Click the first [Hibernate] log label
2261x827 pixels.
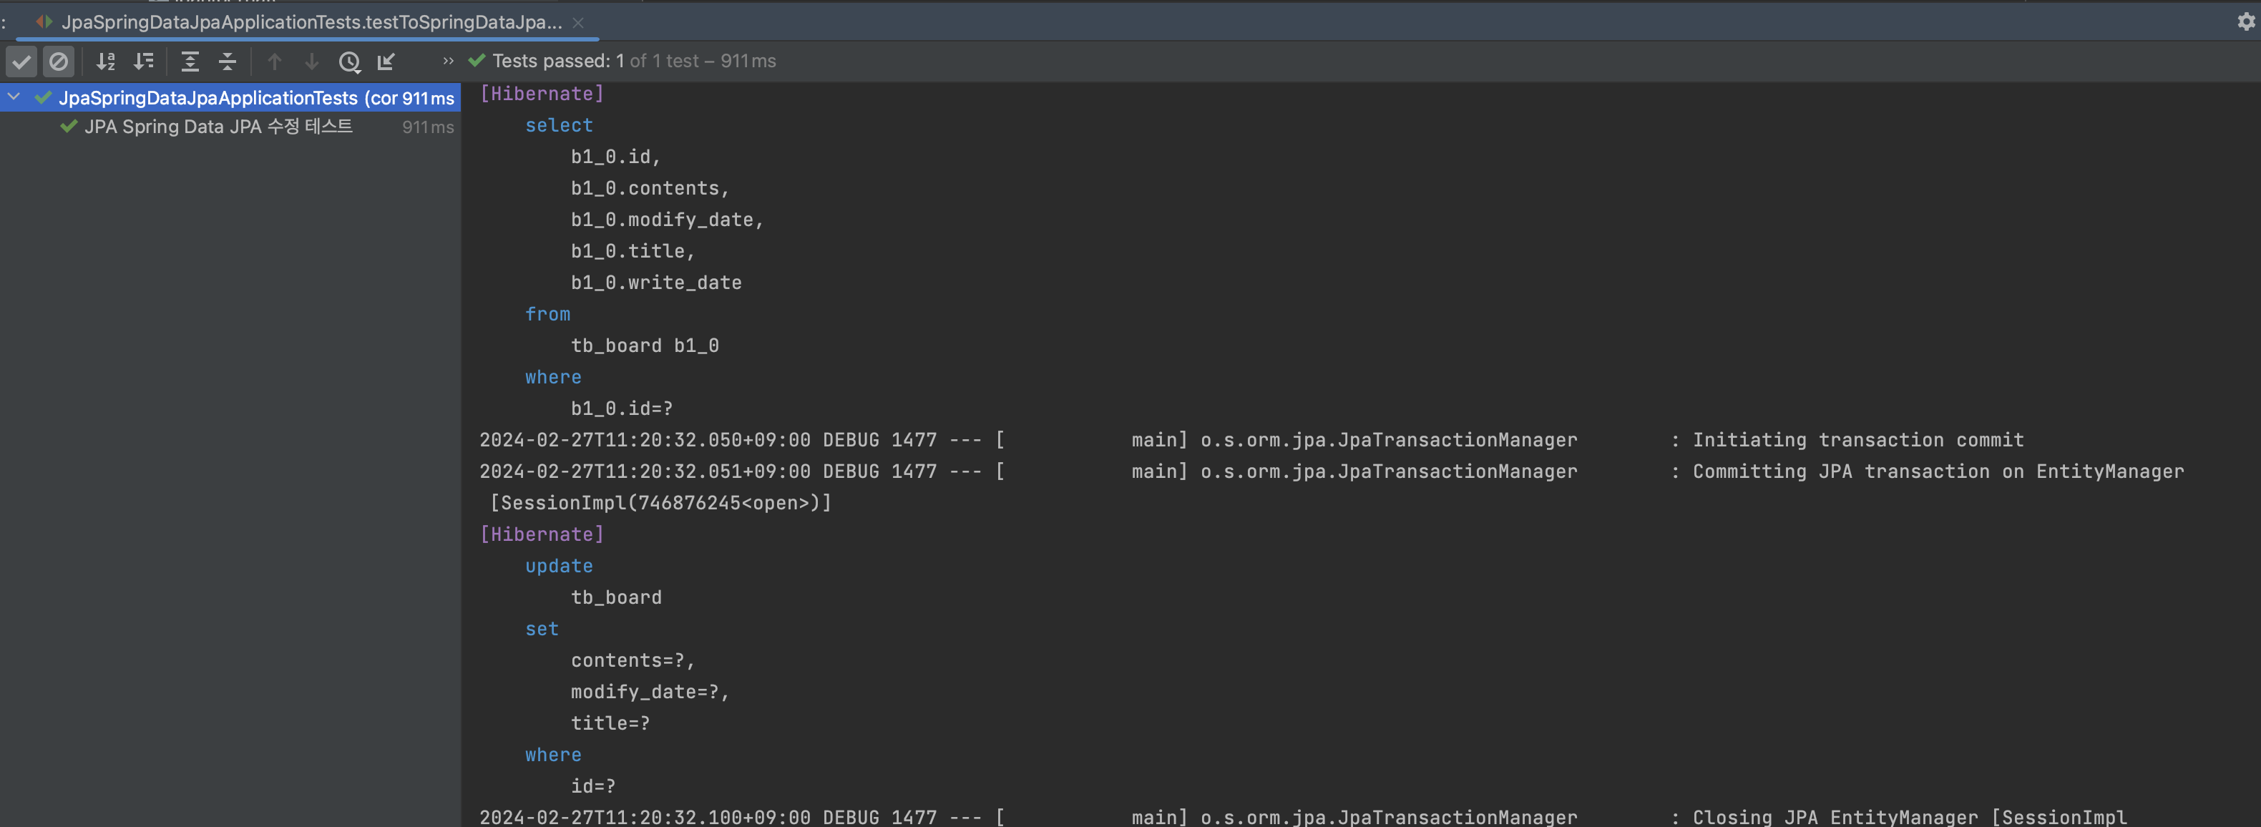coord(542,94)
